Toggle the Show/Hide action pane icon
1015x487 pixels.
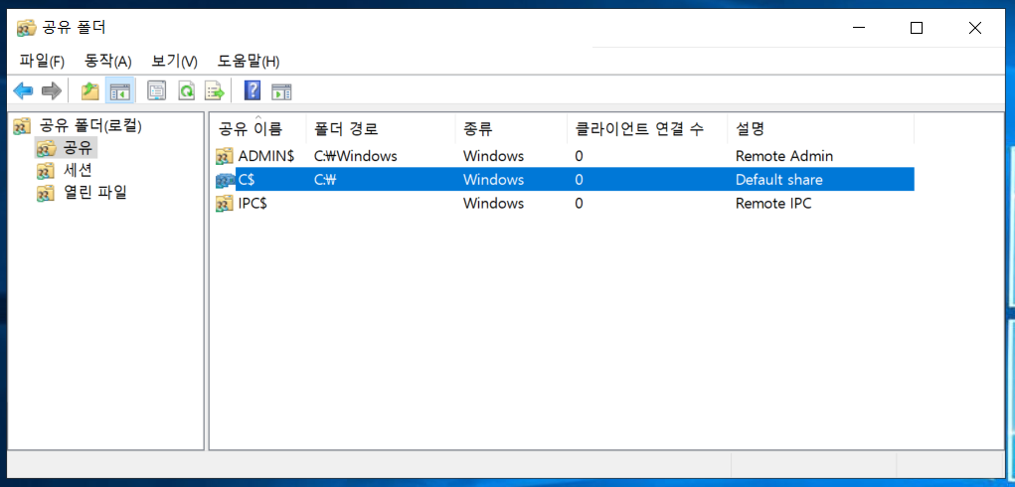[x=281, y=91]
